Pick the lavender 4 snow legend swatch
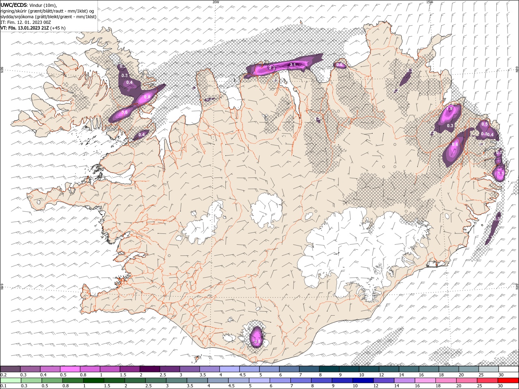This screenshot has height=389, width=519. pos(229,369)
